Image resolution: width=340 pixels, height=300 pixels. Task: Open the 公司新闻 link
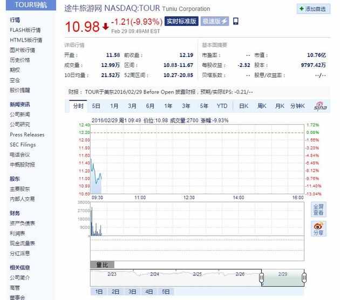pyautogui.click(x=20, y=114)
